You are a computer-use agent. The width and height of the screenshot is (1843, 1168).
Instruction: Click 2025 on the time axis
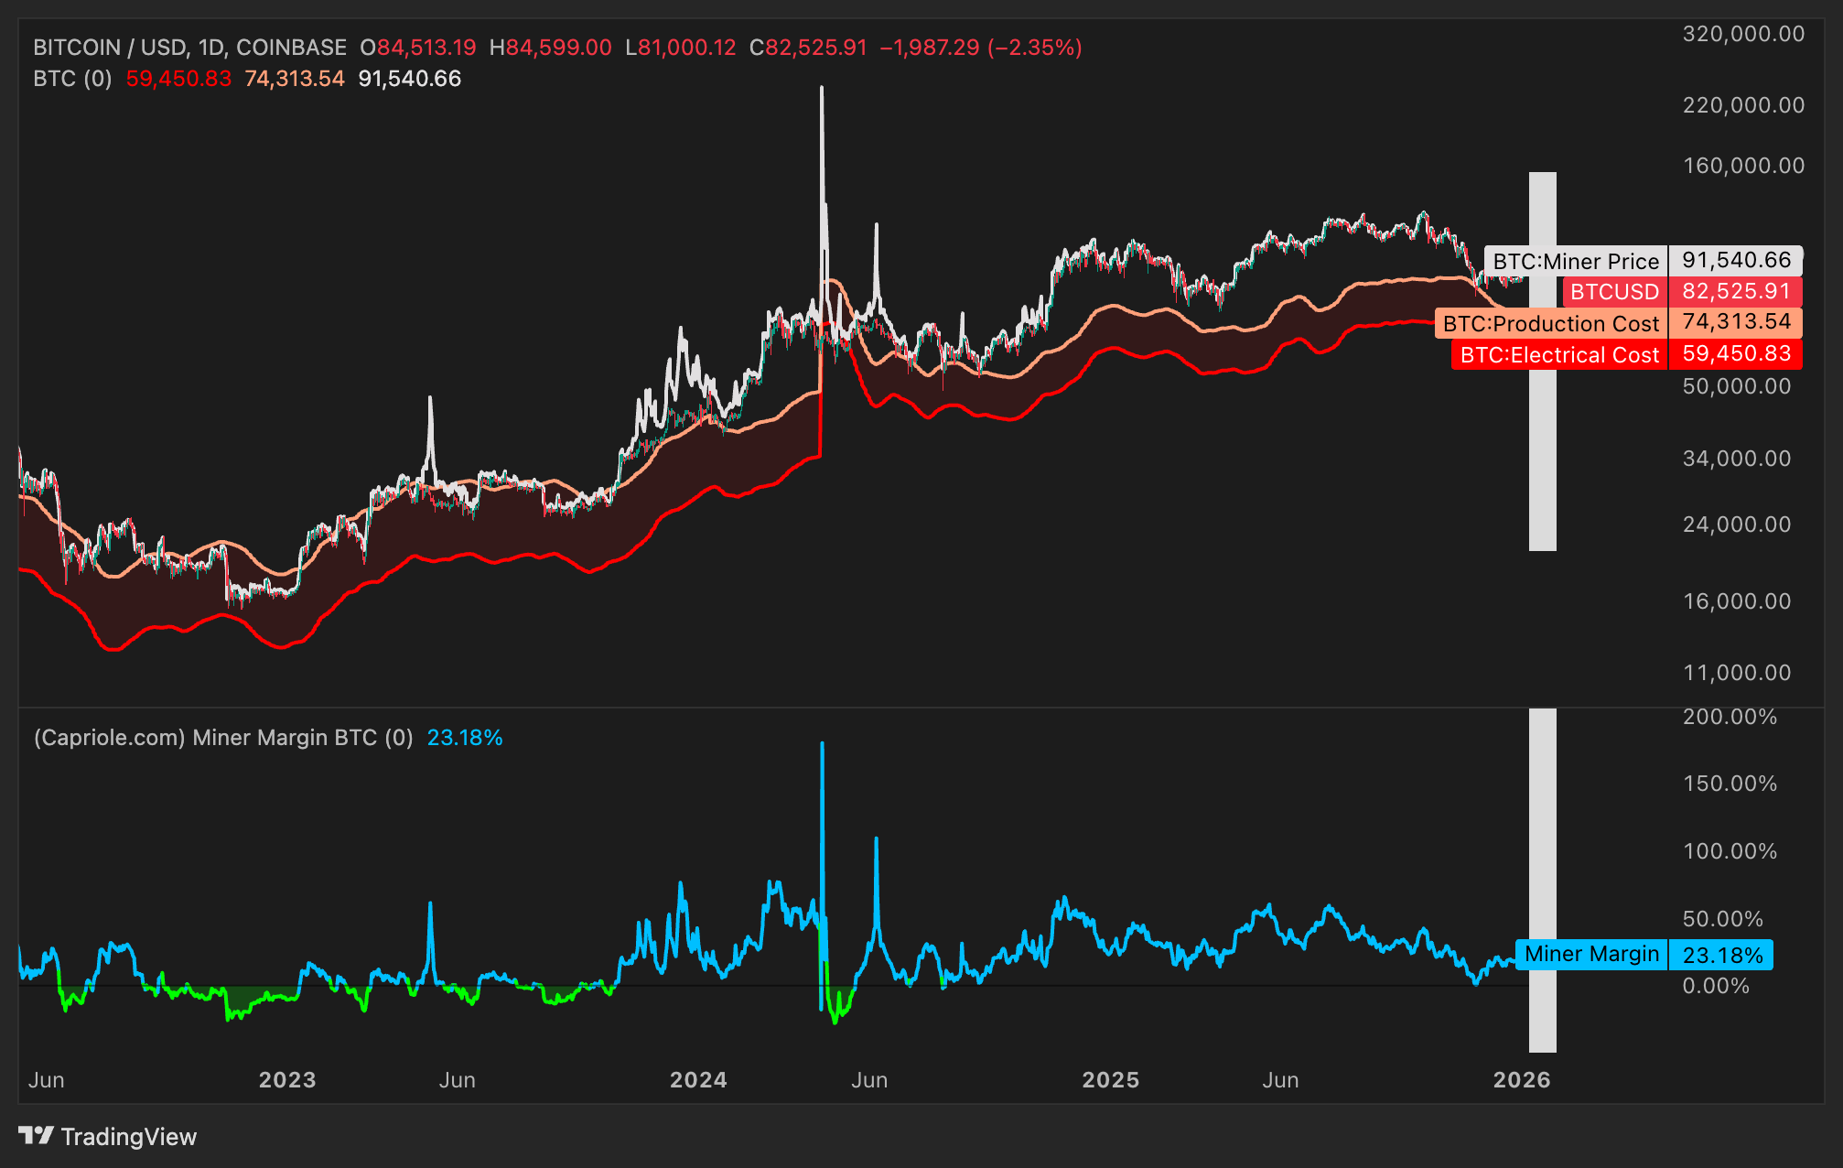(1113, 1080)
